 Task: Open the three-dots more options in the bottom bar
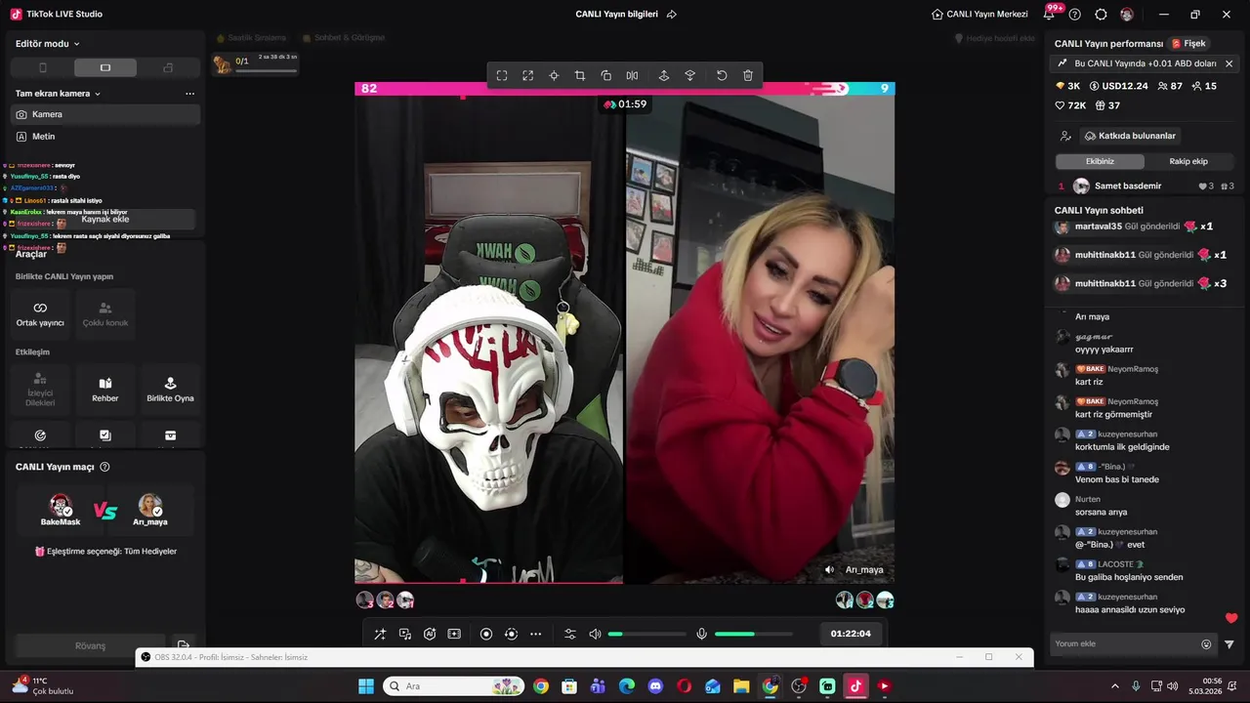[535, 634]
